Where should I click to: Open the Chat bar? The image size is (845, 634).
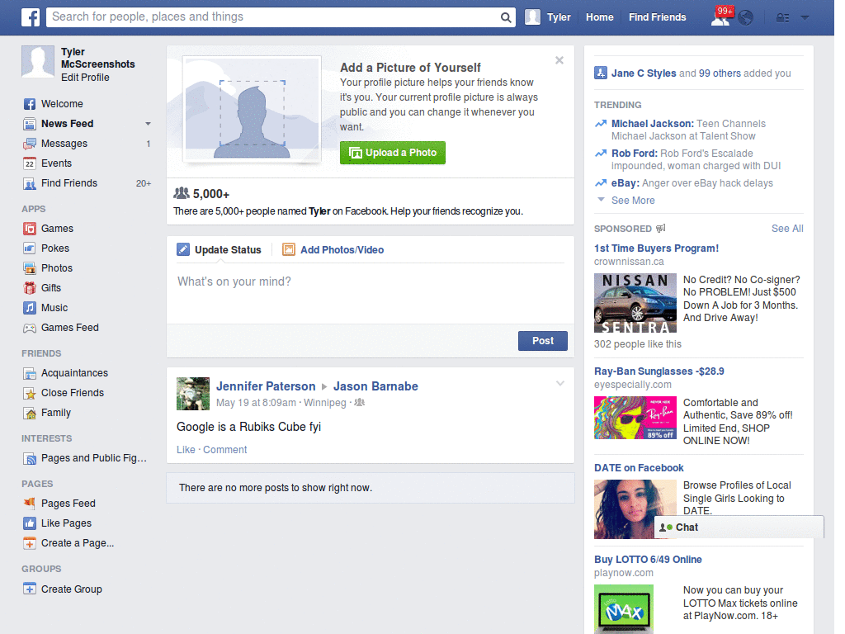tap(739, 528)
